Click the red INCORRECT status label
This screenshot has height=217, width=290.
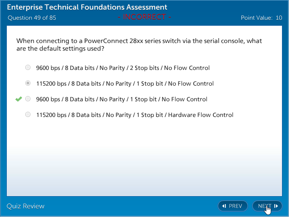click(144, 17)
